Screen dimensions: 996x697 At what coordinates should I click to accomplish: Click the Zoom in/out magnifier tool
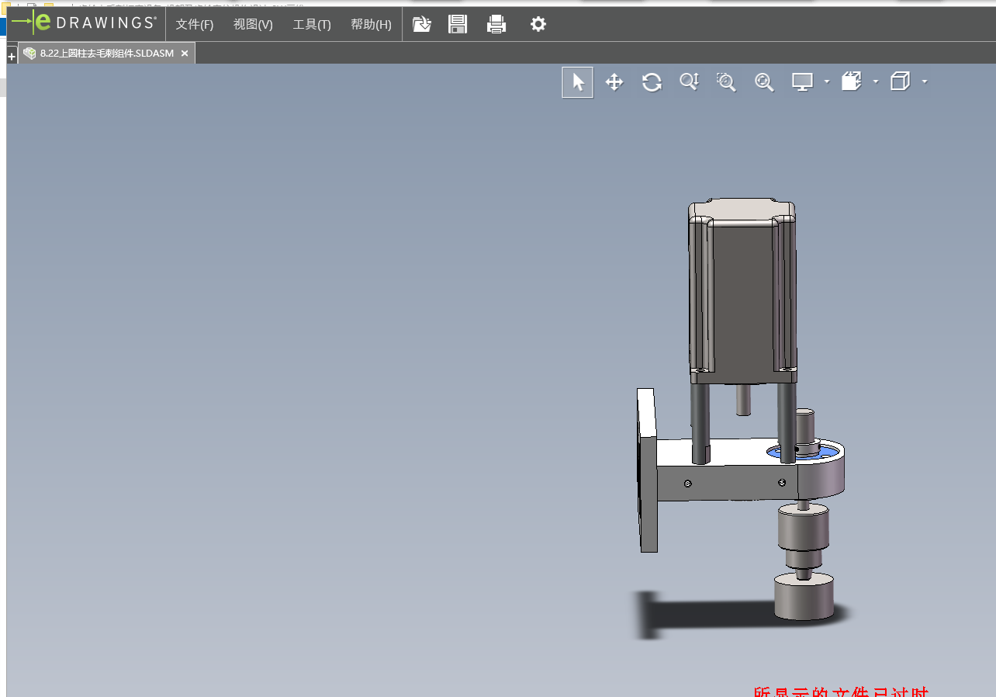click(x=689, y=81)
